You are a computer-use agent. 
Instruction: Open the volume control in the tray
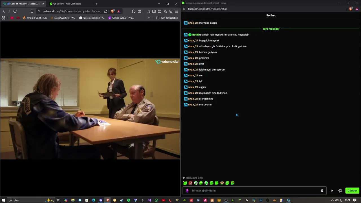point(337,200)
